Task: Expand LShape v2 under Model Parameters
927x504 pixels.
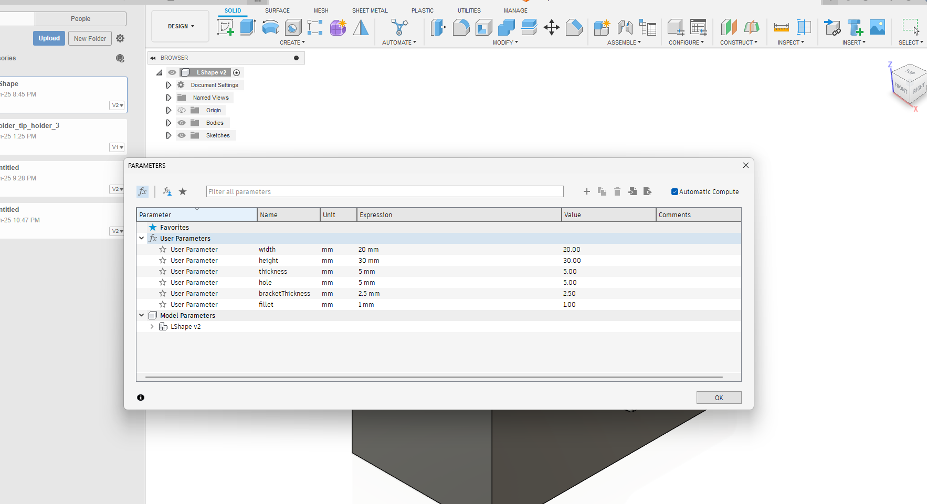Action: pyautogui.click(x=152, y=326)
